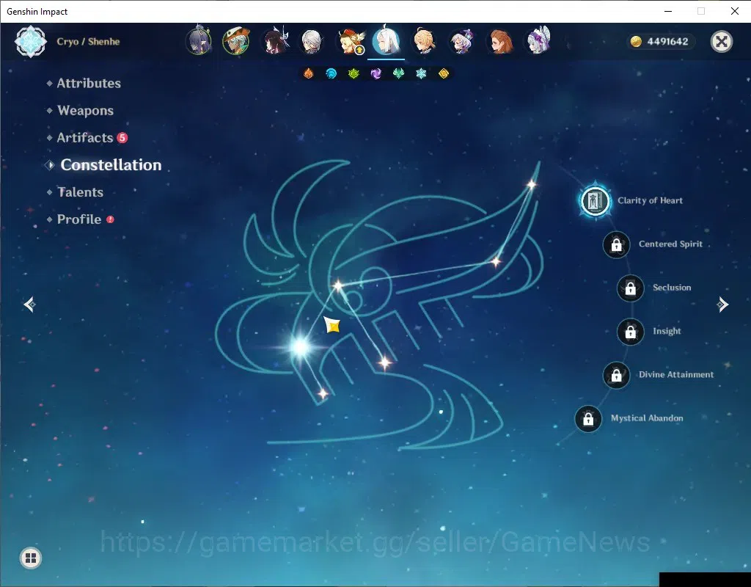The image size is (751, 587).
Task: Open the Profile section
Action: 79,219
